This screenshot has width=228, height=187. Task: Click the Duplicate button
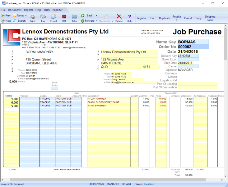(165, 18)
